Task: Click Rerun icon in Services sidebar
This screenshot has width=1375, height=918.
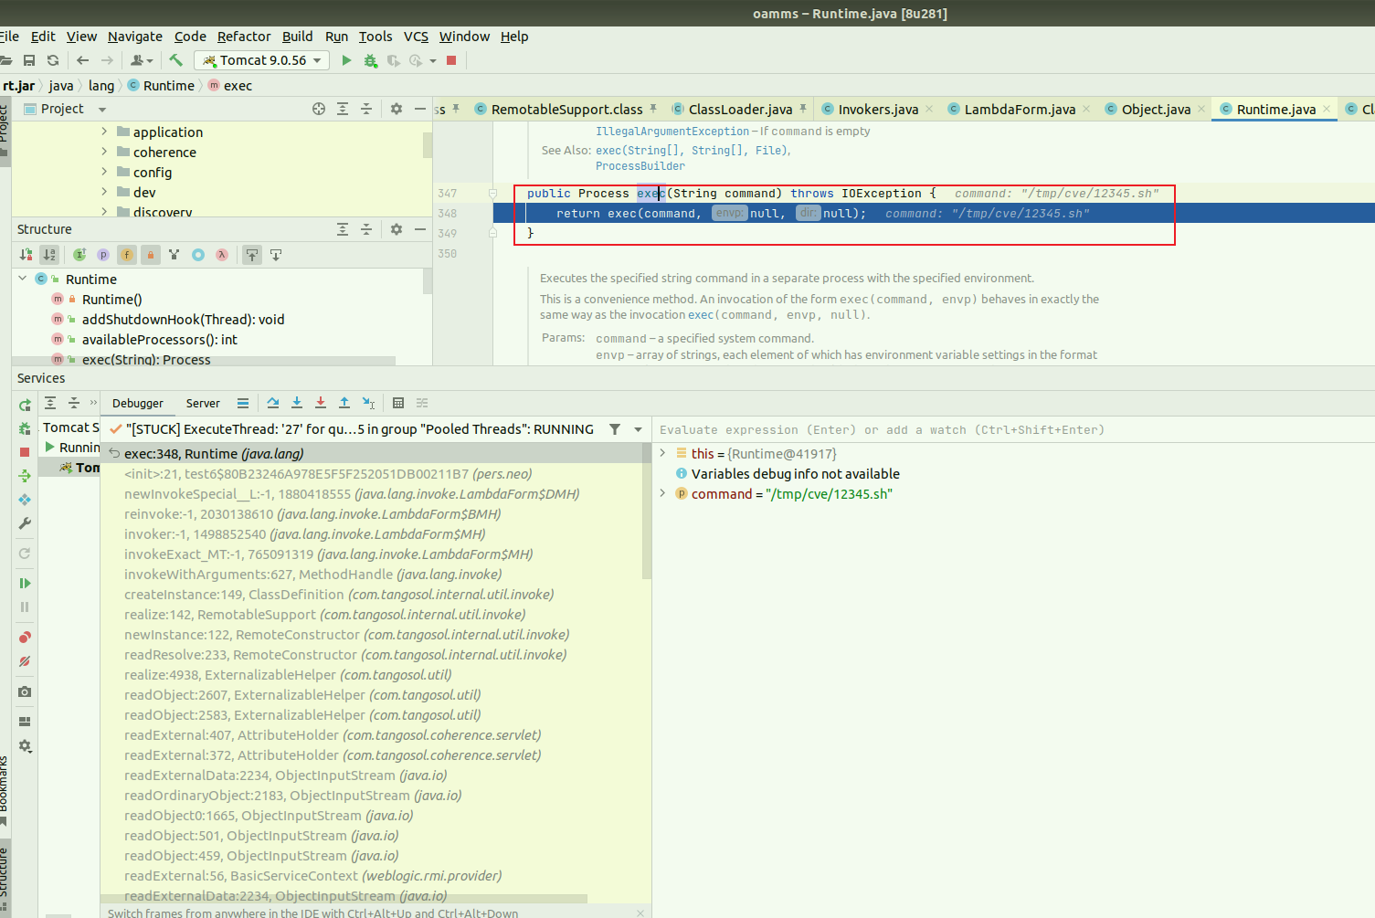Action: [25, 405]
